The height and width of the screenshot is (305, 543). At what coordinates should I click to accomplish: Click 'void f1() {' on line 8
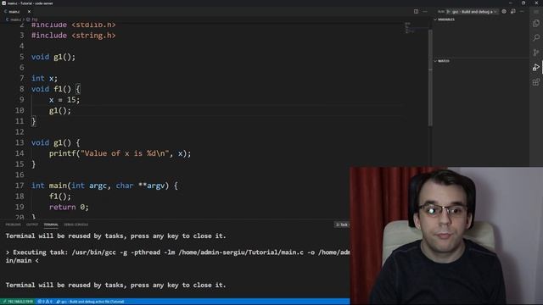[x=56, y=89]
